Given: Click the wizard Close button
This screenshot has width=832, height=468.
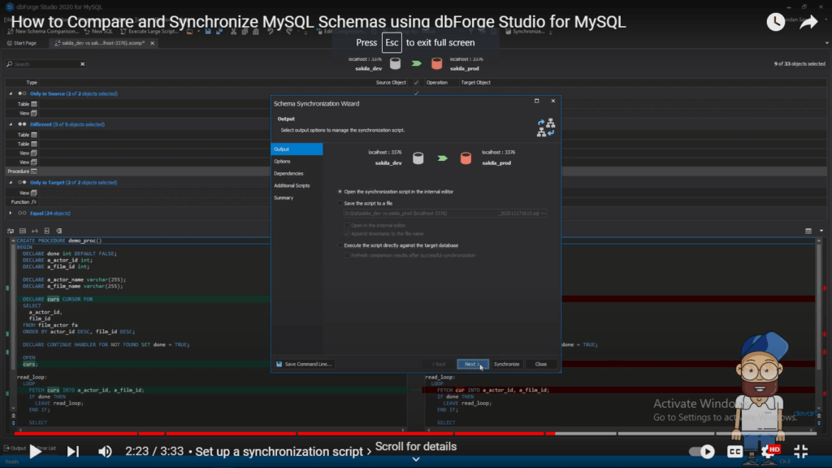Looking at the screenshot, I should pyautogui.click(x=540, y=364).
